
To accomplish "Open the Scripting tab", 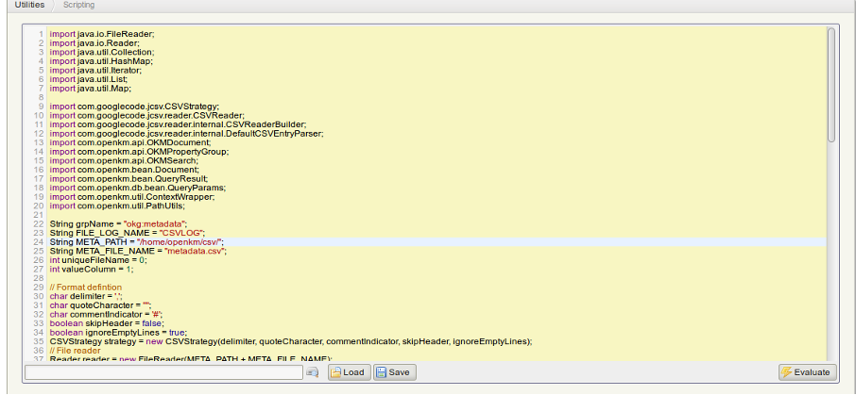I will [x=78, y=6].
